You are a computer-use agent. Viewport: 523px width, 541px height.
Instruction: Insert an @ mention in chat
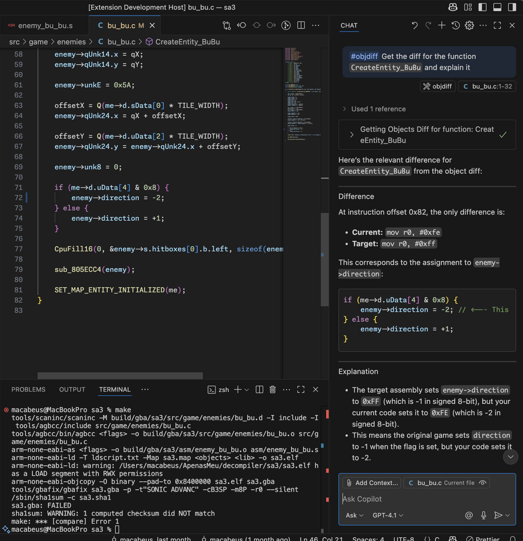[469, 516]
